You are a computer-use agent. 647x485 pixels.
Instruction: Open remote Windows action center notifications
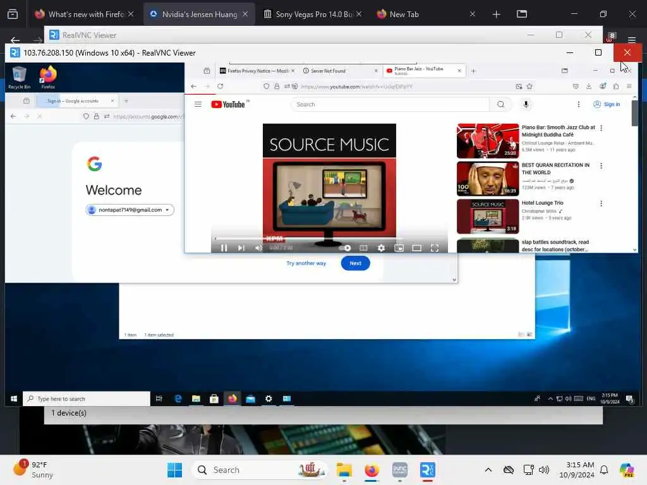click(x=630, y=399)
